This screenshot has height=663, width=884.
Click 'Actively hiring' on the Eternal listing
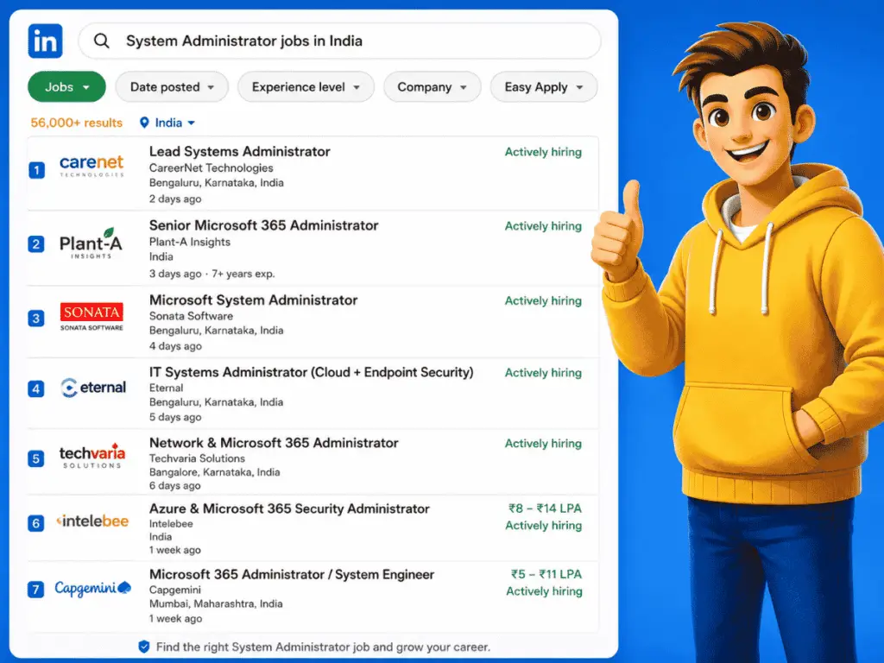coord(543,373)
